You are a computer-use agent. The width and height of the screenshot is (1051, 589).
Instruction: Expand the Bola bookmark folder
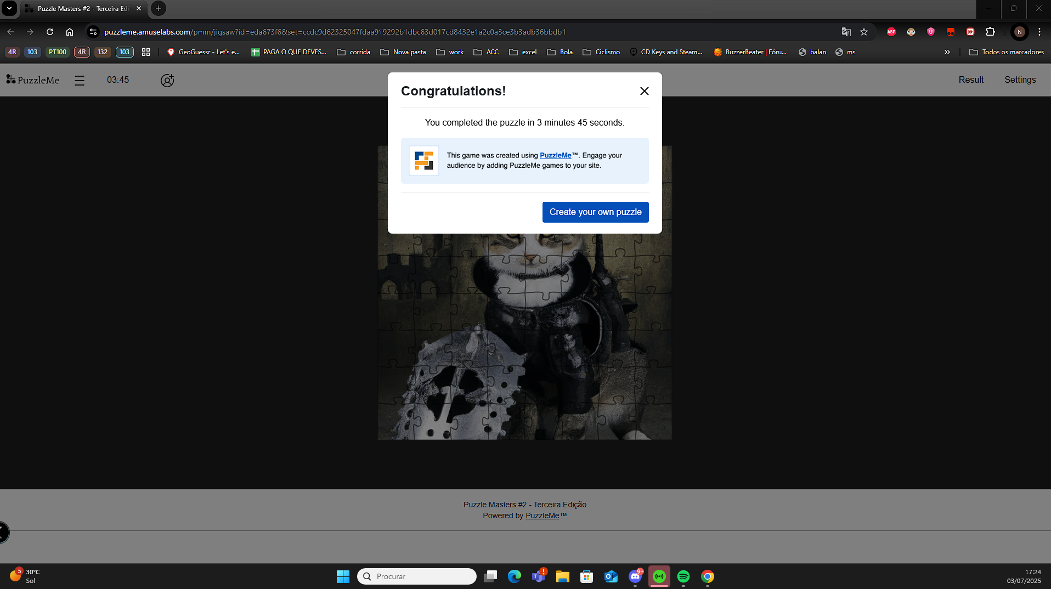tap(560, 52)
